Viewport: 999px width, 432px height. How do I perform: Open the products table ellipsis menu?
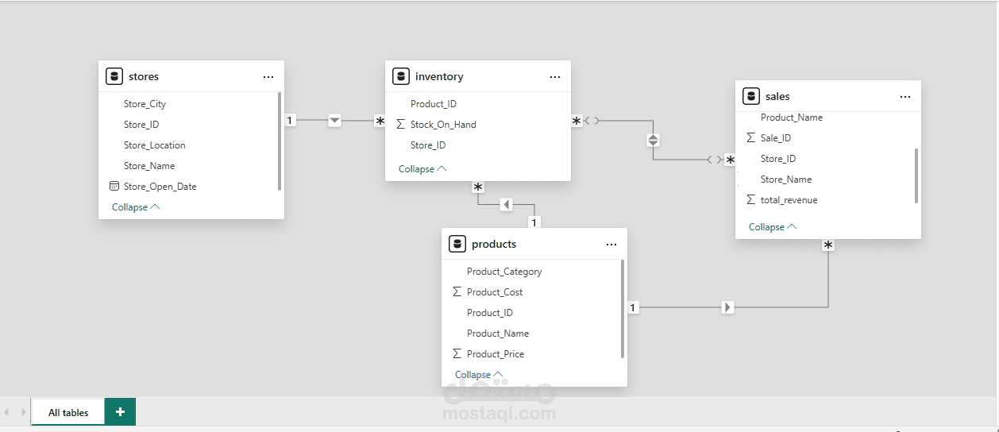(x=611, y=245)
